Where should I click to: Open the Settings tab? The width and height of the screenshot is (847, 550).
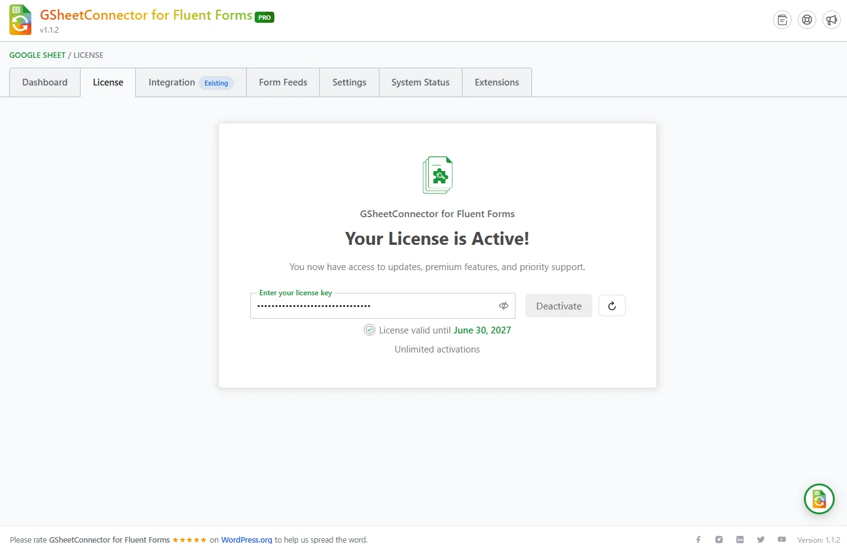click(x=349, y=82)
